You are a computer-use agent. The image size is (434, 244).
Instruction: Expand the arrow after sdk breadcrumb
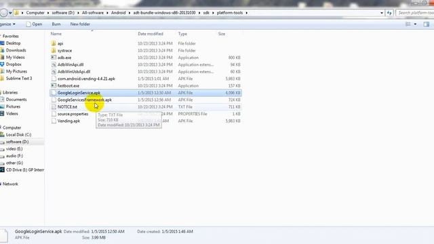pos(213,13)
